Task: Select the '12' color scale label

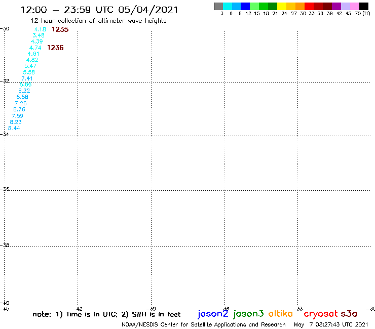Action: coord(248,14)
